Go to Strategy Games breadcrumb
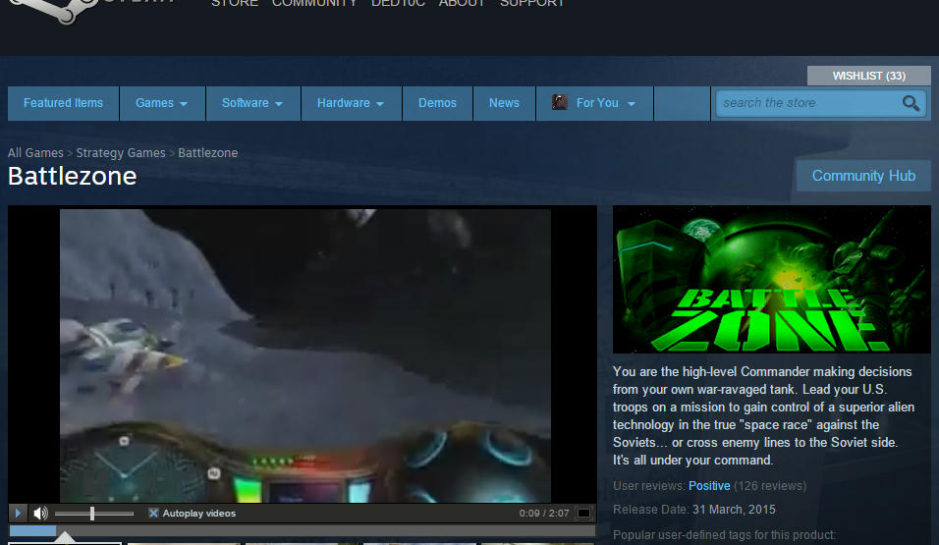Viewport: 939px width, 545px height. (121, 153)
